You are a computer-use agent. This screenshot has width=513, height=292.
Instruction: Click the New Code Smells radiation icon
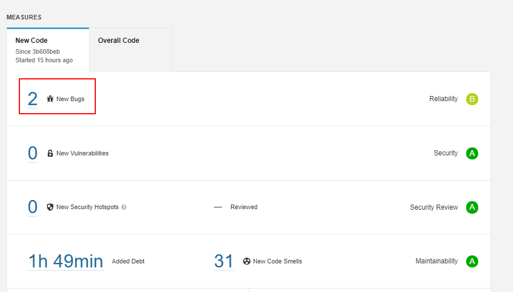(247, 261)
